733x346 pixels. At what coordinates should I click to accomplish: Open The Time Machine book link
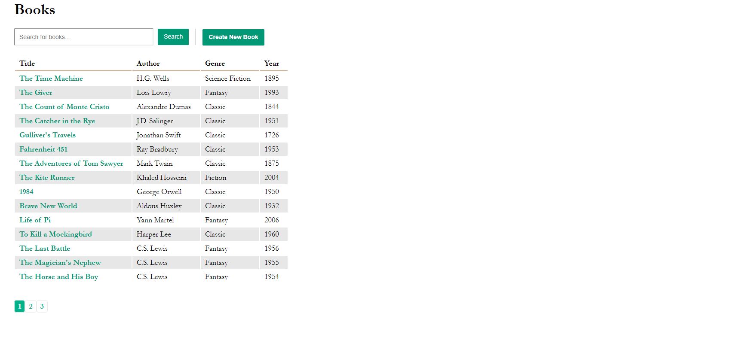(51, 78)
